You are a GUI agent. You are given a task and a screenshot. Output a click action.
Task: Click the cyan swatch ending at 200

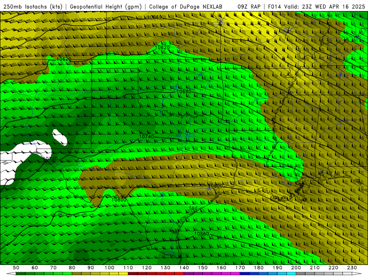pos(291,274)
